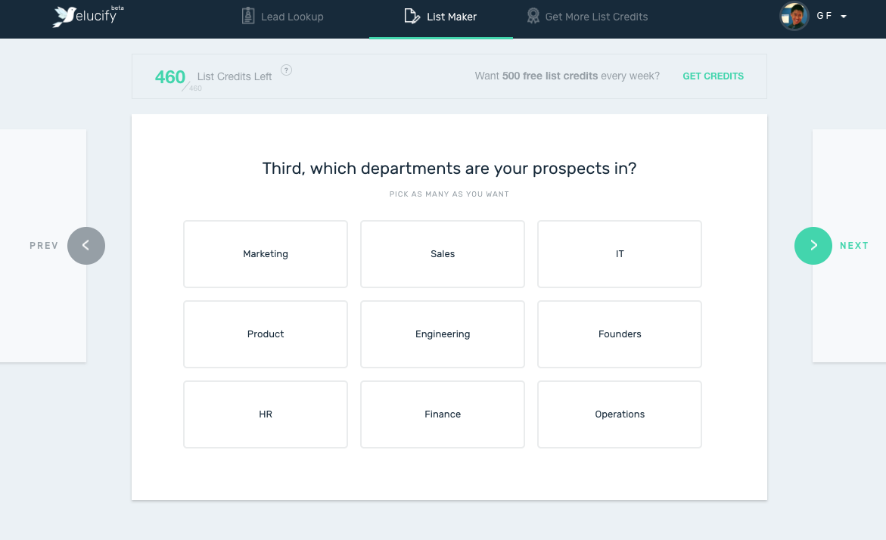Open the GF account dropdown arrow
This screenshot has width=886, height=540.
coord(844,17)
